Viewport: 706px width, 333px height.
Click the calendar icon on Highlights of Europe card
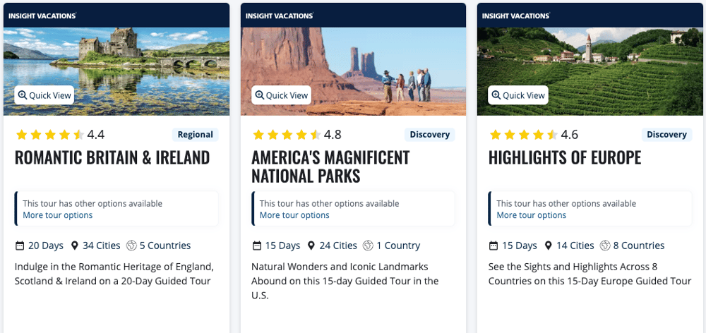tap(493, 246)
